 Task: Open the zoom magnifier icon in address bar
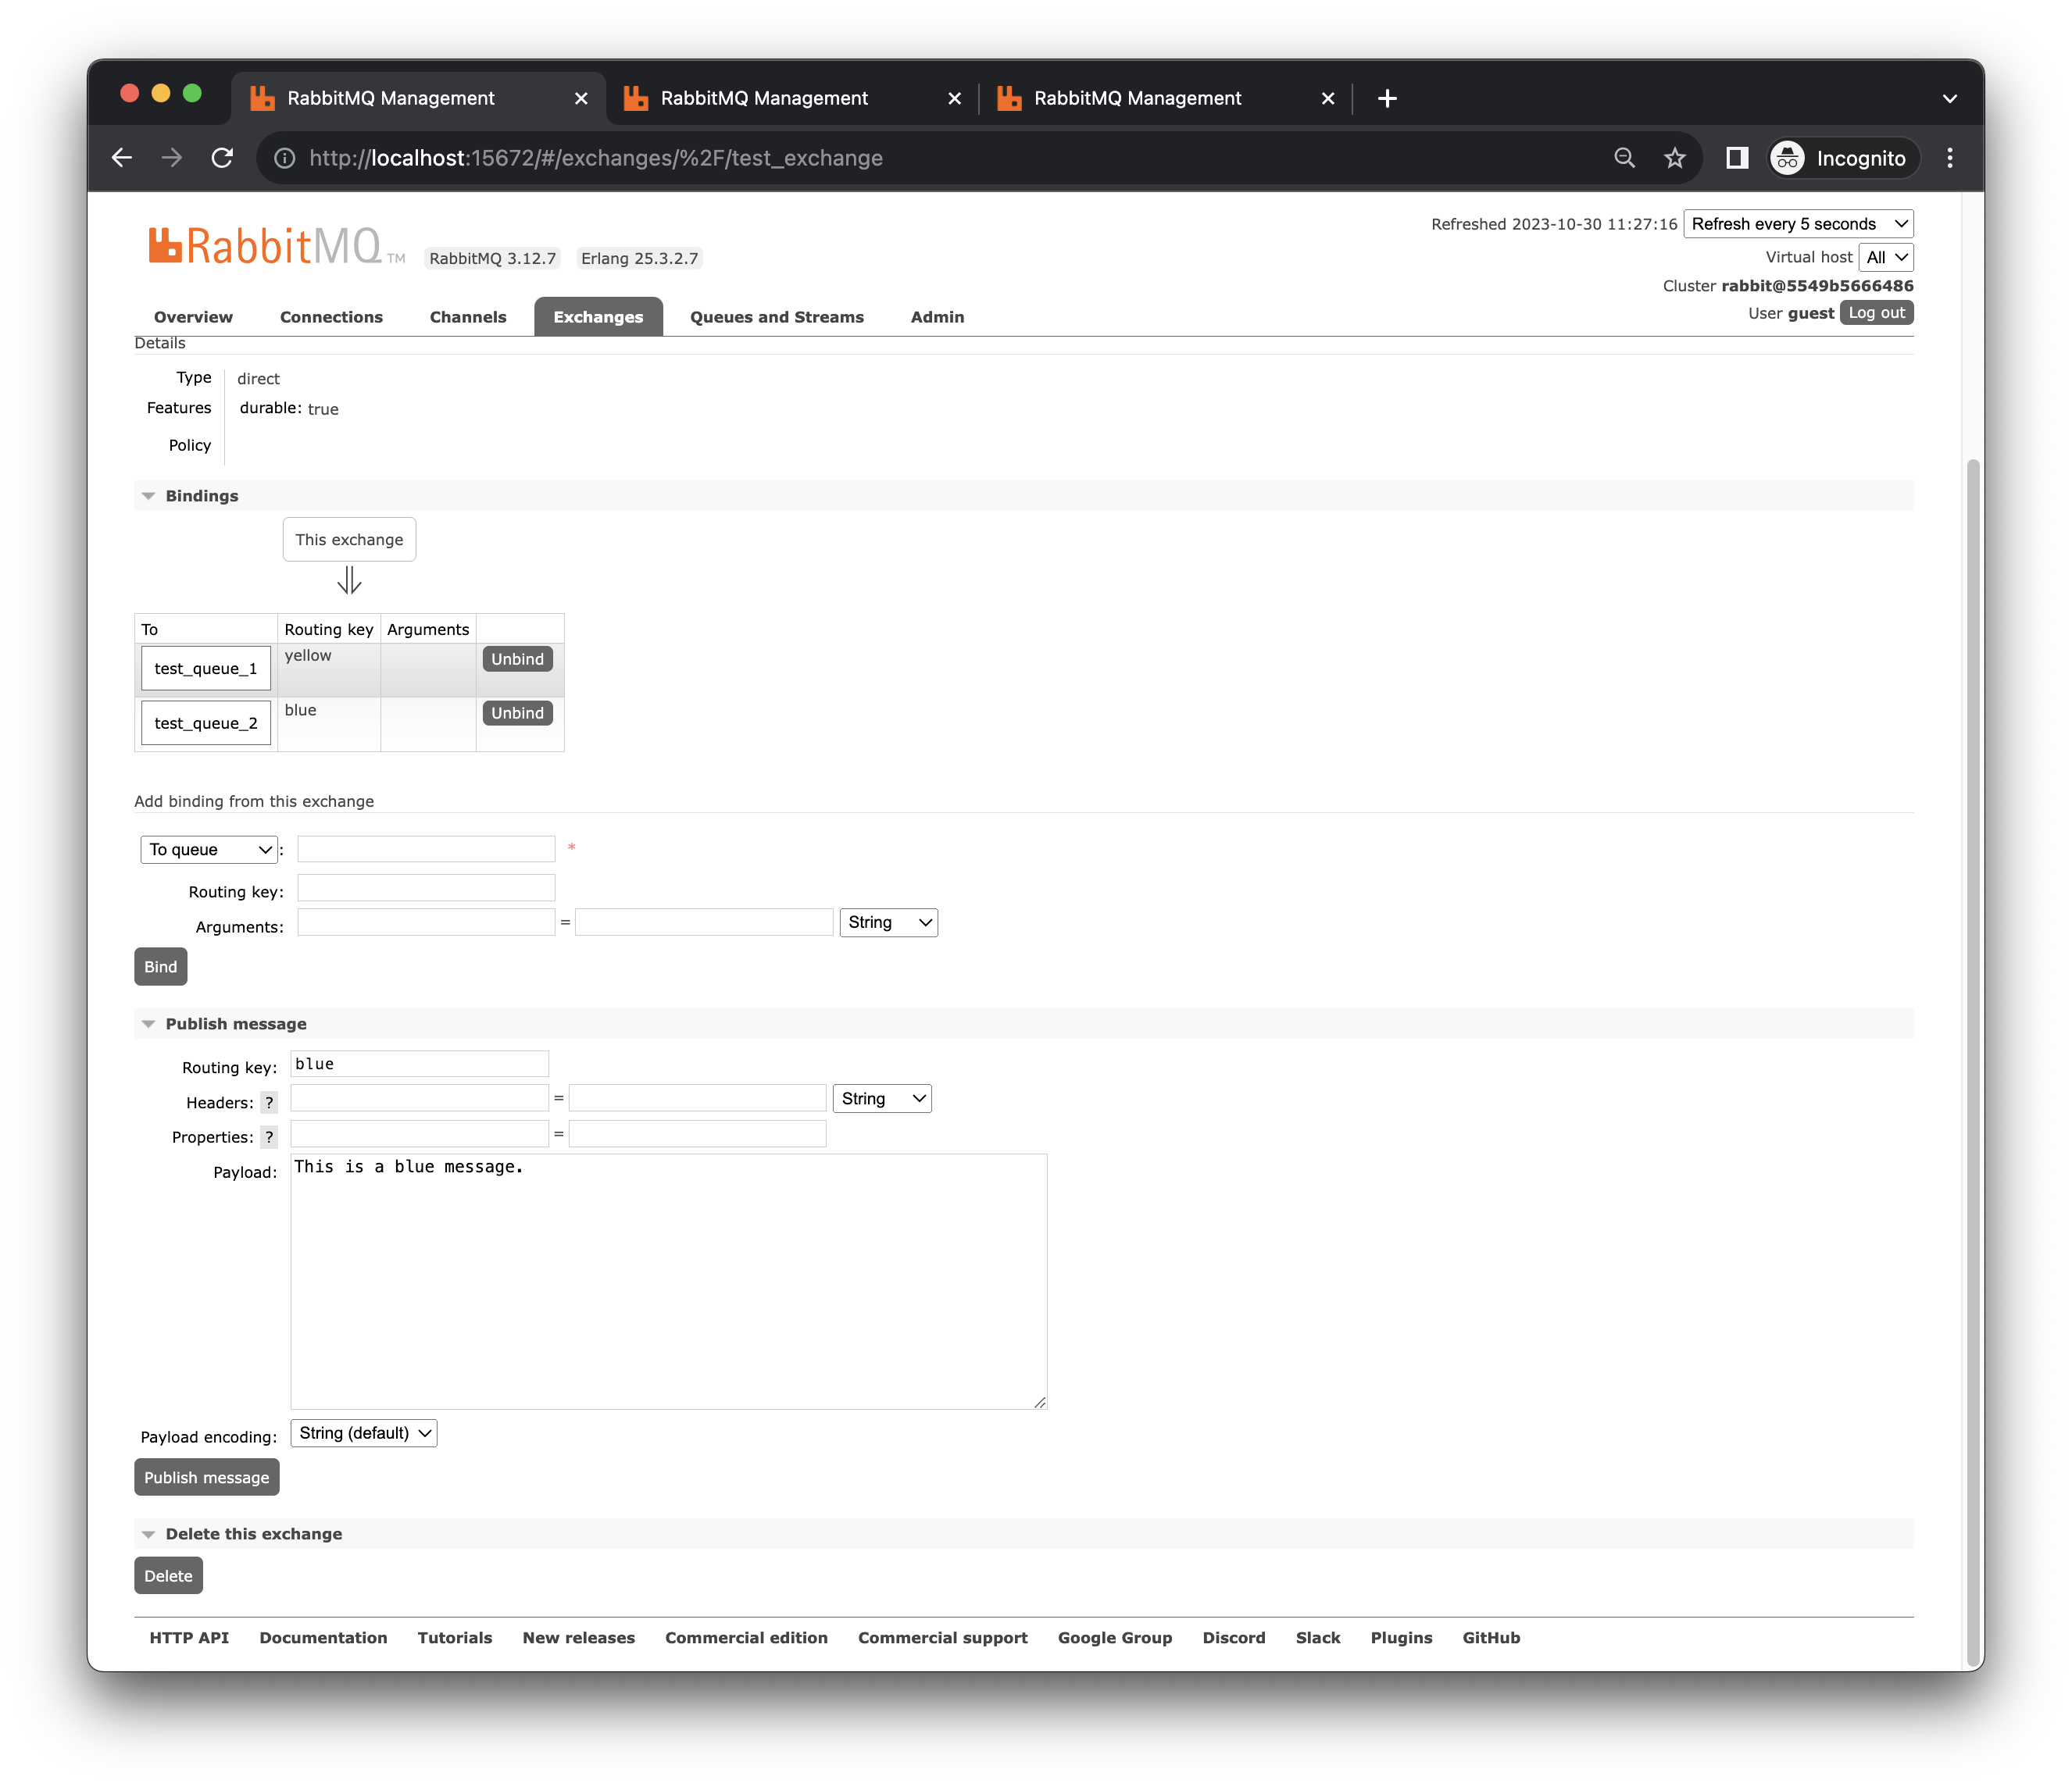(1625, 158)
